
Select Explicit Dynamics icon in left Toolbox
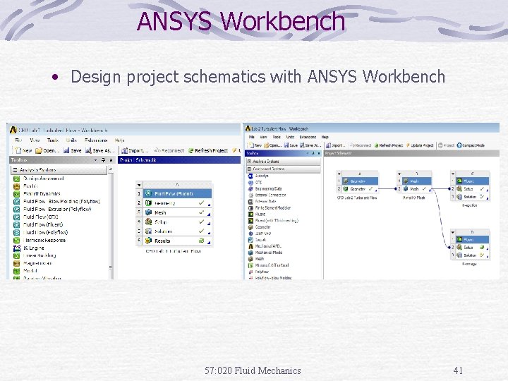pyautogui.click(x=16, y=194)
